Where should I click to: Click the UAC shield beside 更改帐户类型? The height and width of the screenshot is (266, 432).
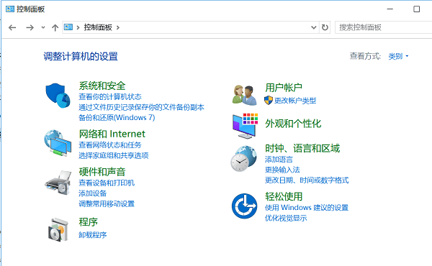pos(269,101)
